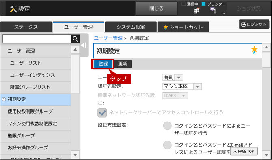Click the sidebar scrollbar thumb
This screenshot has height=160, width=272.
click(75, 74)
